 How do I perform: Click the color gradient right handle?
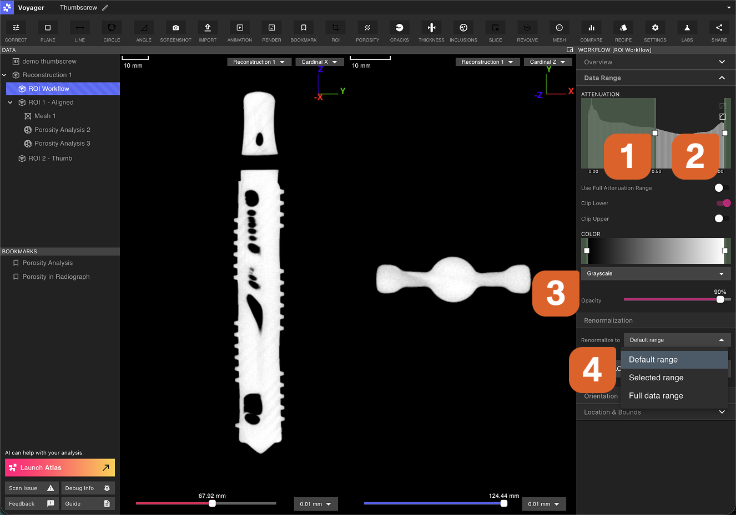click(725, 251)
